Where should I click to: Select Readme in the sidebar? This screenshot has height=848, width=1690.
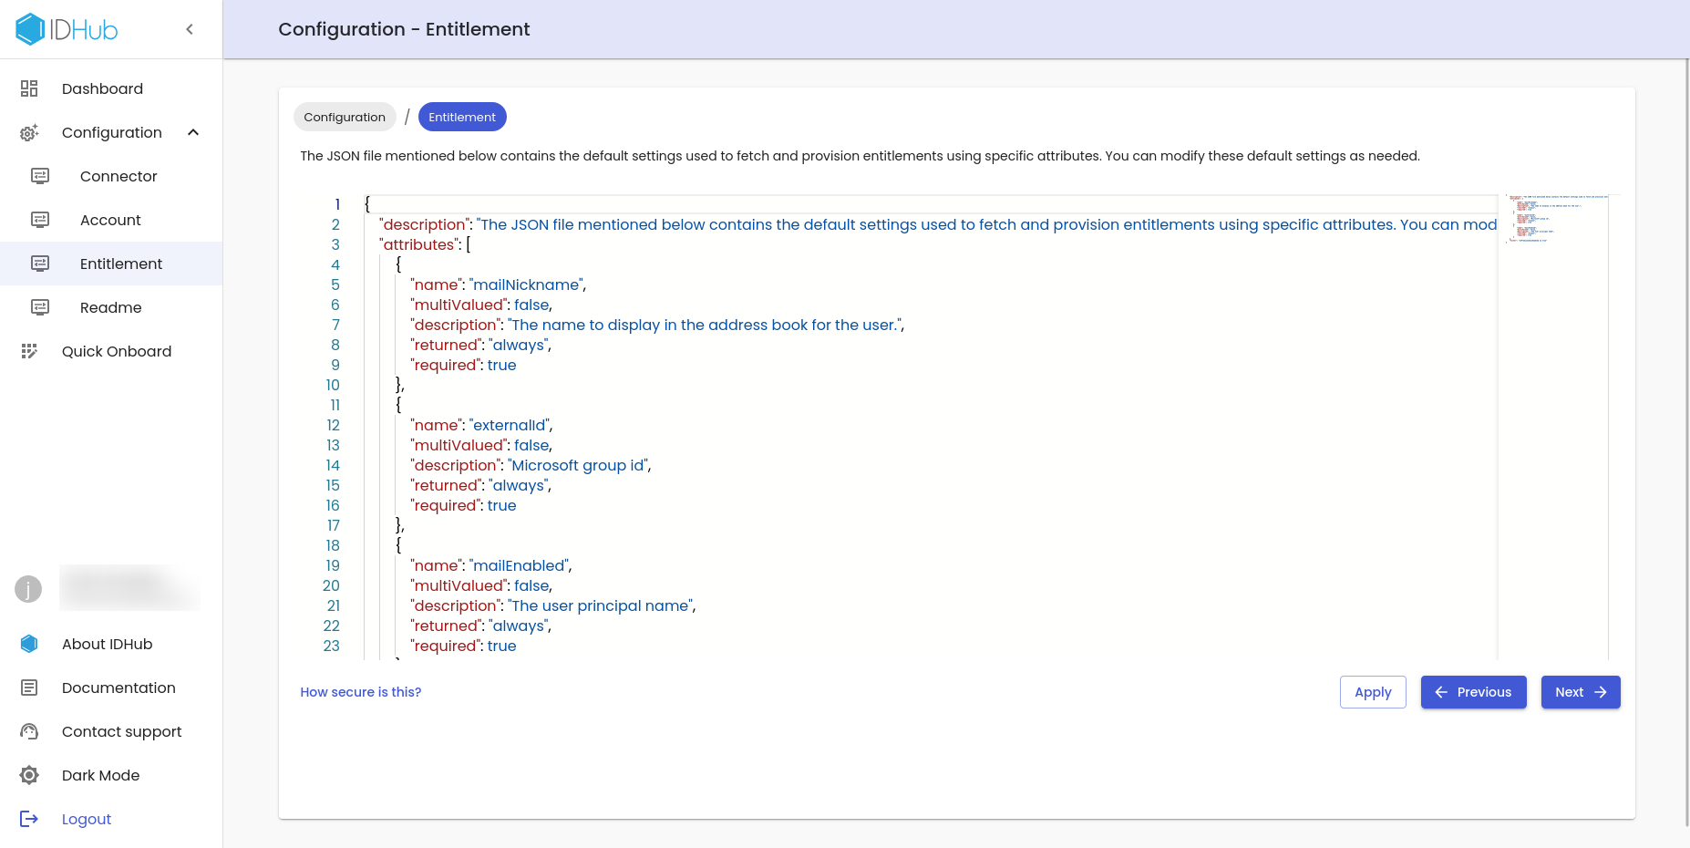pos(110,307)
